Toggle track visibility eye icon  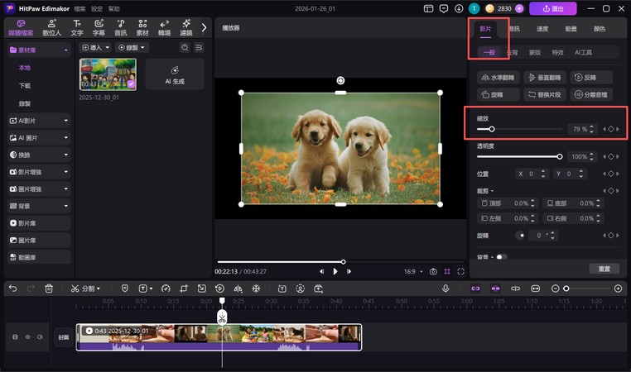pyautogui.click(x=27, y=337)
